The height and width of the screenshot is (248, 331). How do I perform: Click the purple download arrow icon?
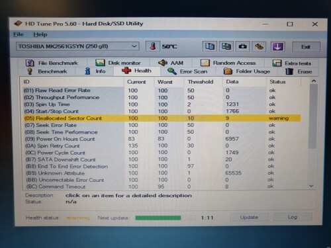(x=278, y=46)
